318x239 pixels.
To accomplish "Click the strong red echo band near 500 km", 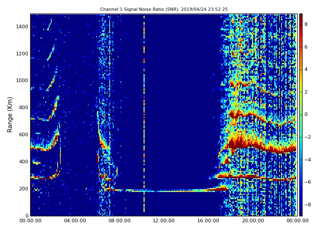I will [x=262, y=146].
